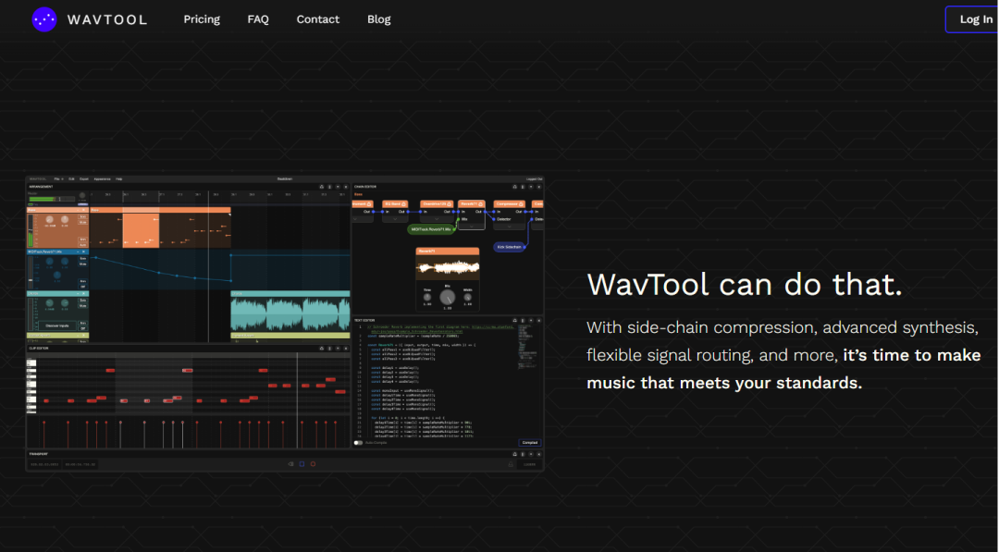Expand the Compressor node chevron

(509, 227)
